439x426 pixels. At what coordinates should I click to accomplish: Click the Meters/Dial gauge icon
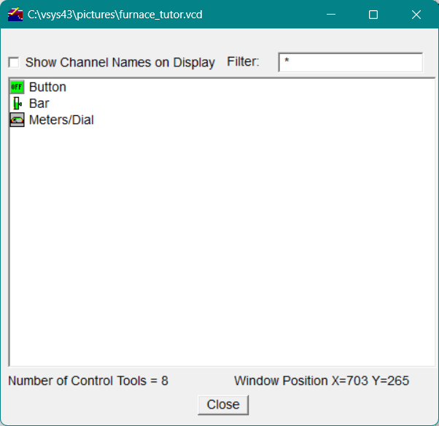[x=17, y=120]
